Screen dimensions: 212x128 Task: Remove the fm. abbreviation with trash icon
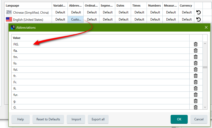pos(196,57)
